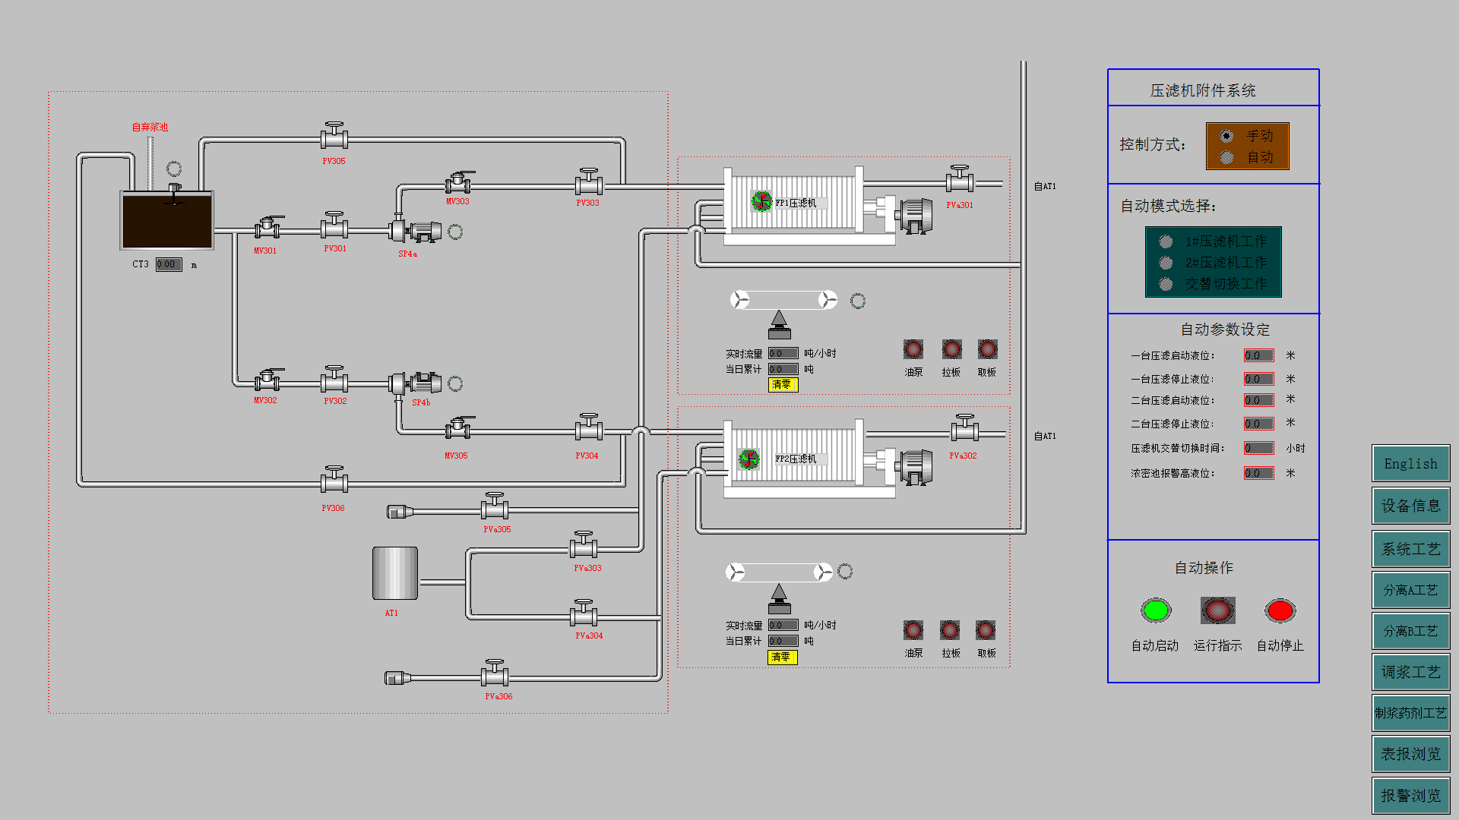Image resolution: width=1459 pixels, height=820 pixels.
Task: Open the 系统工艺 page
Action: tap(1410, 549)
